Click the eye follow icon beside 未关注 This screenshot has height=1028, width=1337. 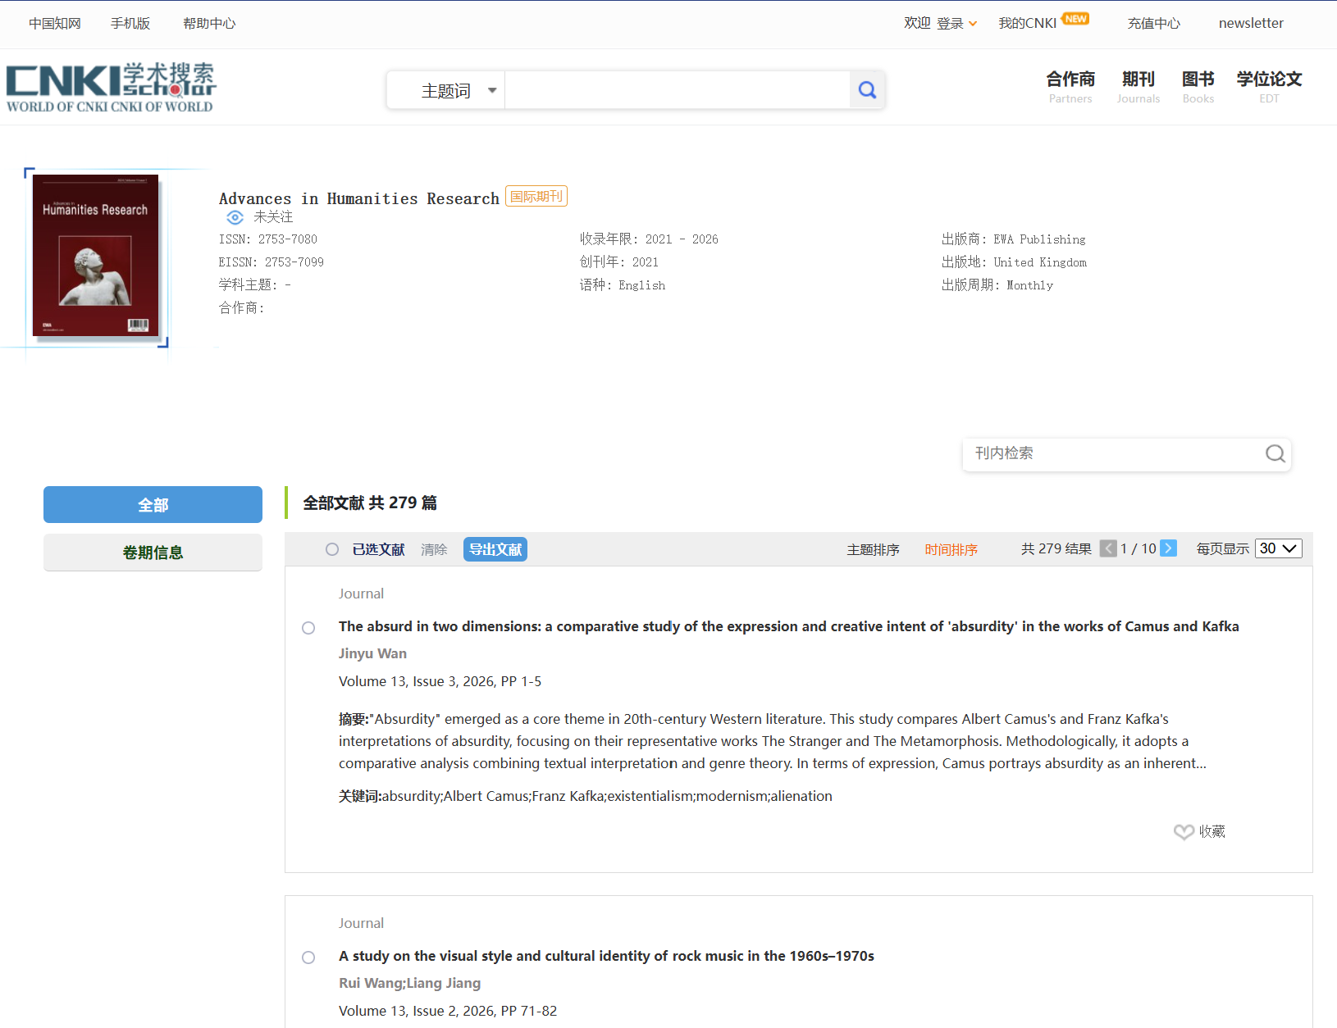(235, 217)
